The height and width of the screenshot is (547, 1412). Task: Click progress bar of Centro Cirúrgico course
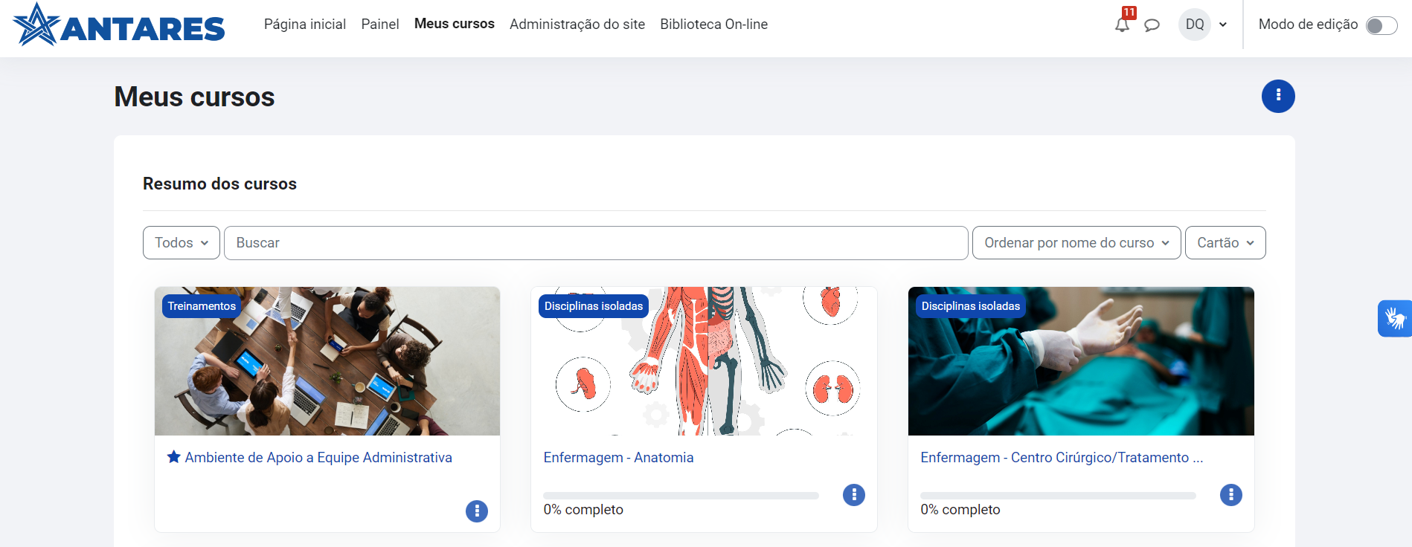[1058, 495]
